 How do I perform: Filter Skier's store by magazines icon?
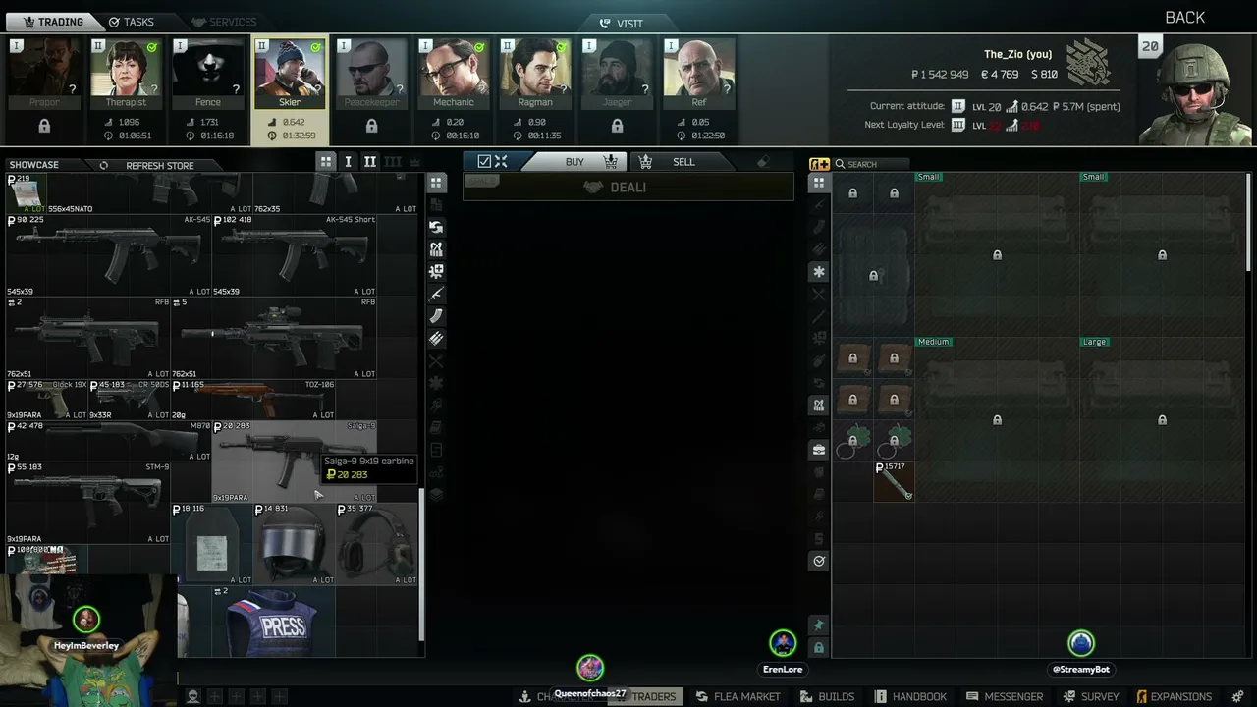(x=436, y=316)
